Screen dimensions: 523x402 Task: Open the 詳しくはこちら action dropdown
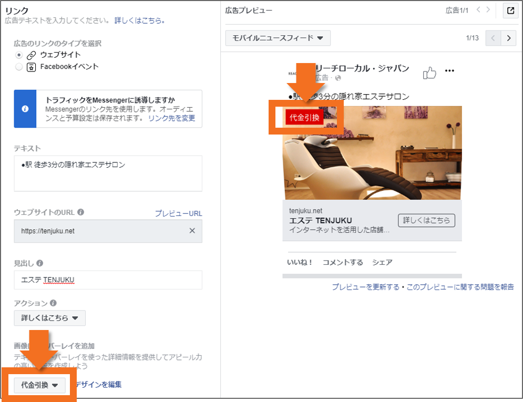click(x=50, y=318)
